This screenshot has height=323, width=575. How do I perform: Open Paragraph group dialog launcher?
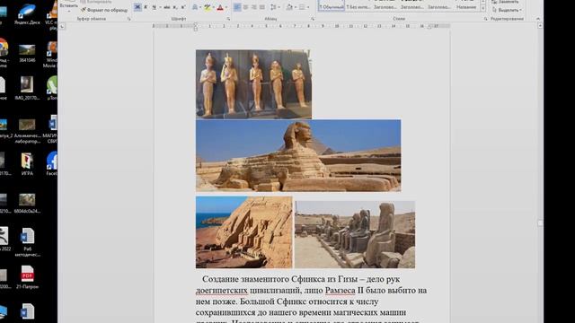click(313, 19)
